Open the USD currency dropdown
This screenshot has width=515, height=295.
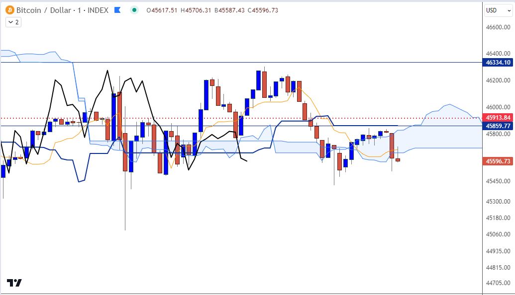click(498, 10)
